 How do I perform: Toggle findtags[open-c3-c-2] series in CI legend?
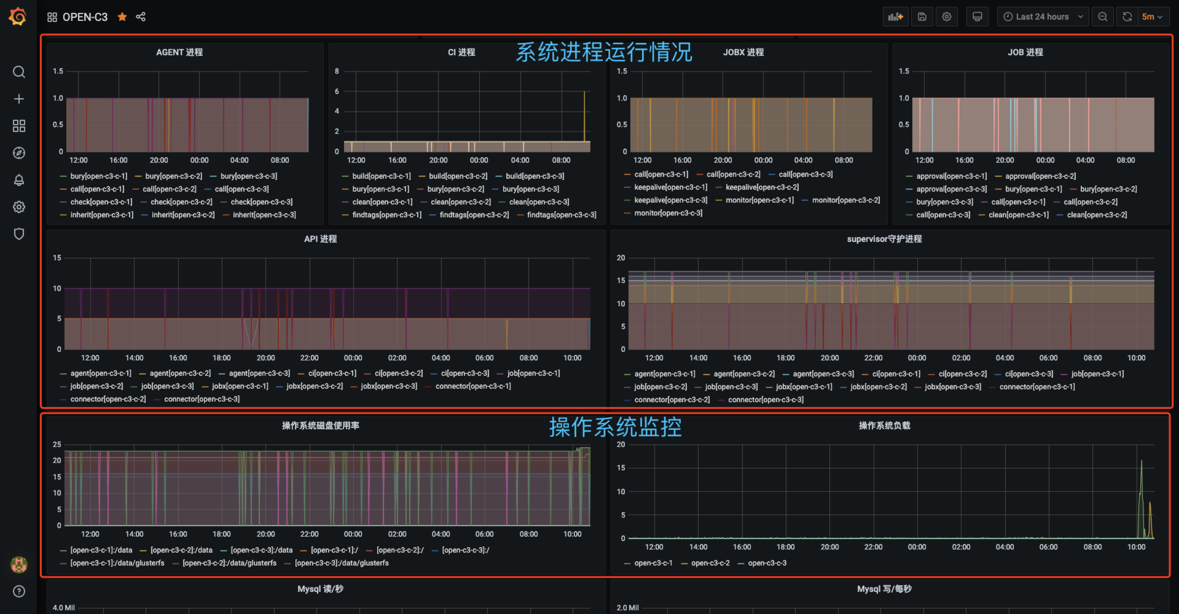click(474, 215)
